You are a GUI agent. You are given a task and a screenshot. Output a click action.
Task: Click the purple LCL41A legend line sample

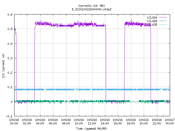[163, 17]
